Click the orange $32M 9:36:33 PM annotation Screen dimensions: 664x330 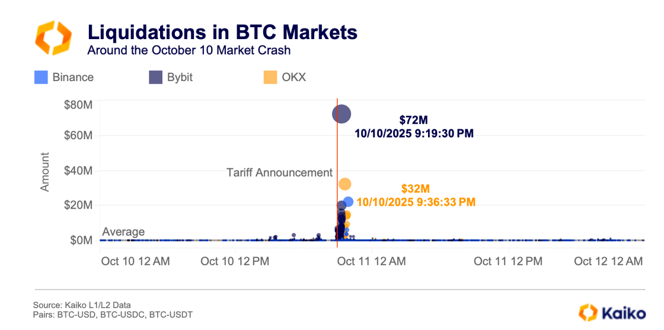[415, 196]
